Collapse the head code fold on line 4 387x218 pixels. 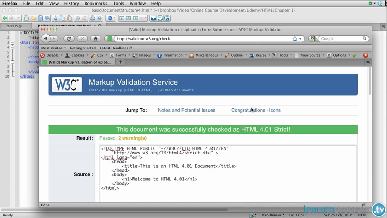12,48
